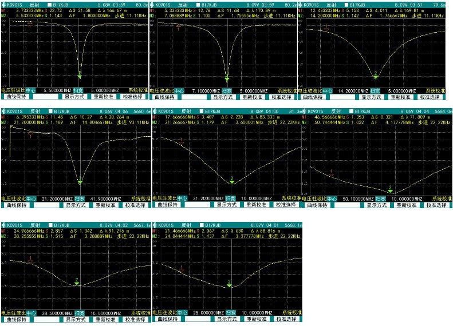Viewport: 453px width, 326px height.
Task: Click KC901S logo icon in the 5.5 MHz panel
Action: (x=3, y=3)
